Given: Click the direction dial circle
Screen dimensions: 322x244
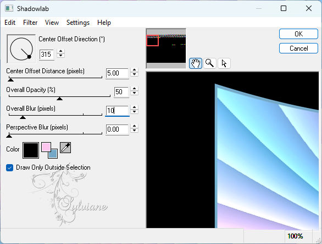Looking at the screenshot, I should [x=21, y=49].
